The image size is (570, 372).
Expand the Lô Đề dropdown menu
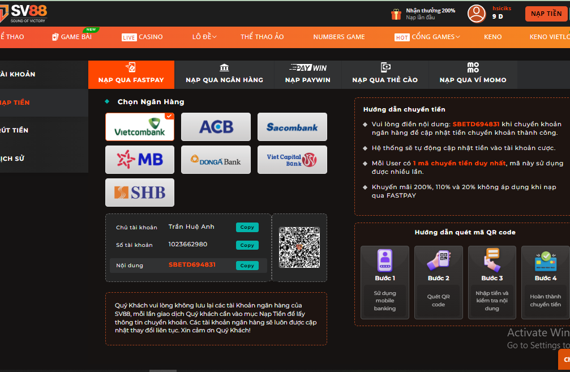(204, 37)
